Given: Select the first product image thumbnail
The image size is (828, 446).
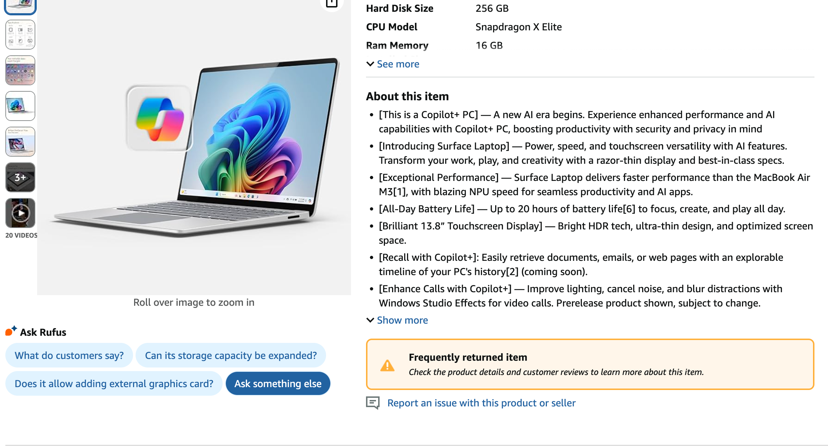Looking at the screenshot, I should coord(20,6).
